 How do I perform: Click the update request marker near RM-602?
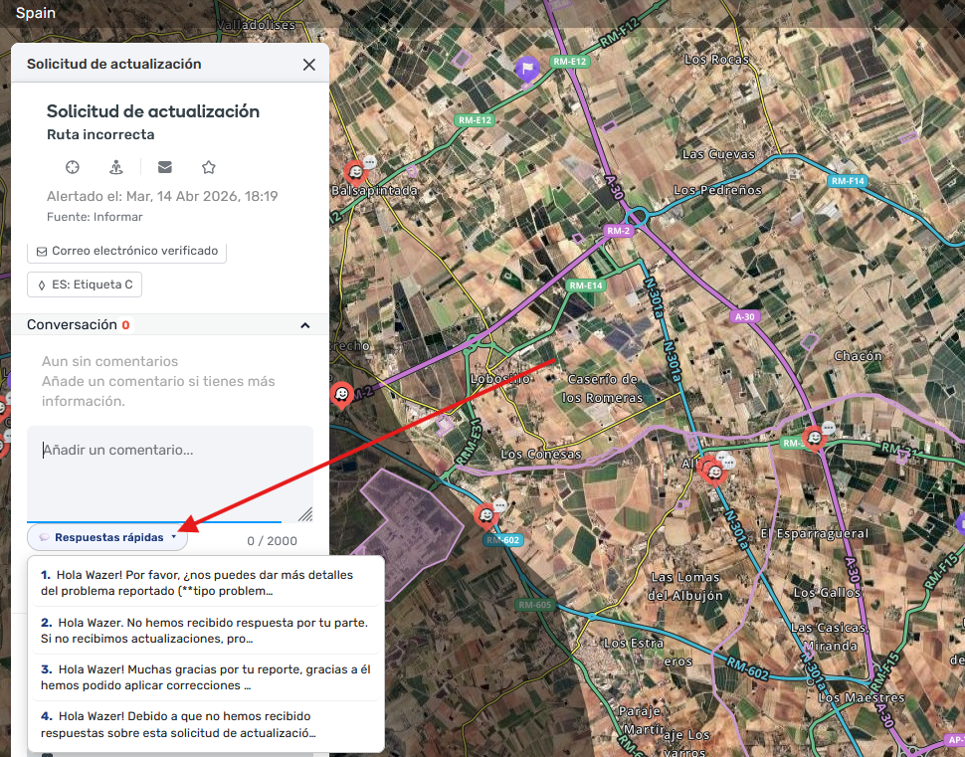pos(485,515)
